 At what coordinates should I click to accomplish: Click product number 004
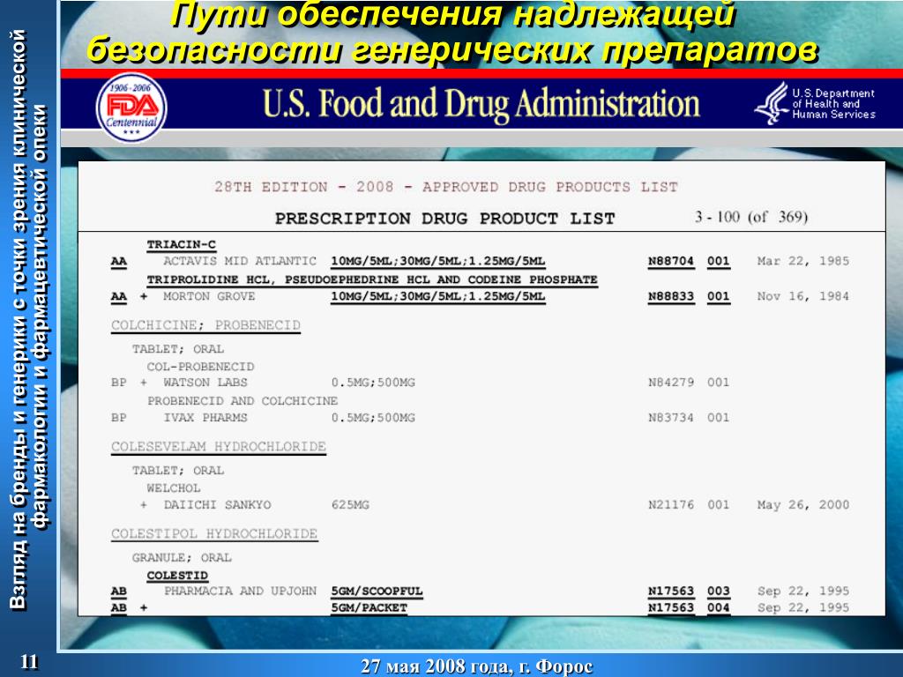pos(718,608)
